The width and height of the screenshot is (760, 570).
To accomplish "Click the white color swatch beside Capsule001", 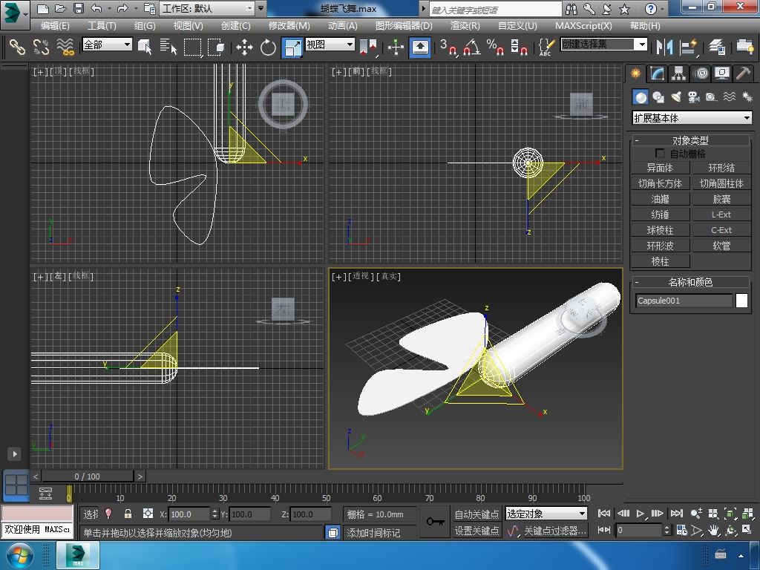I will point(741,301).
